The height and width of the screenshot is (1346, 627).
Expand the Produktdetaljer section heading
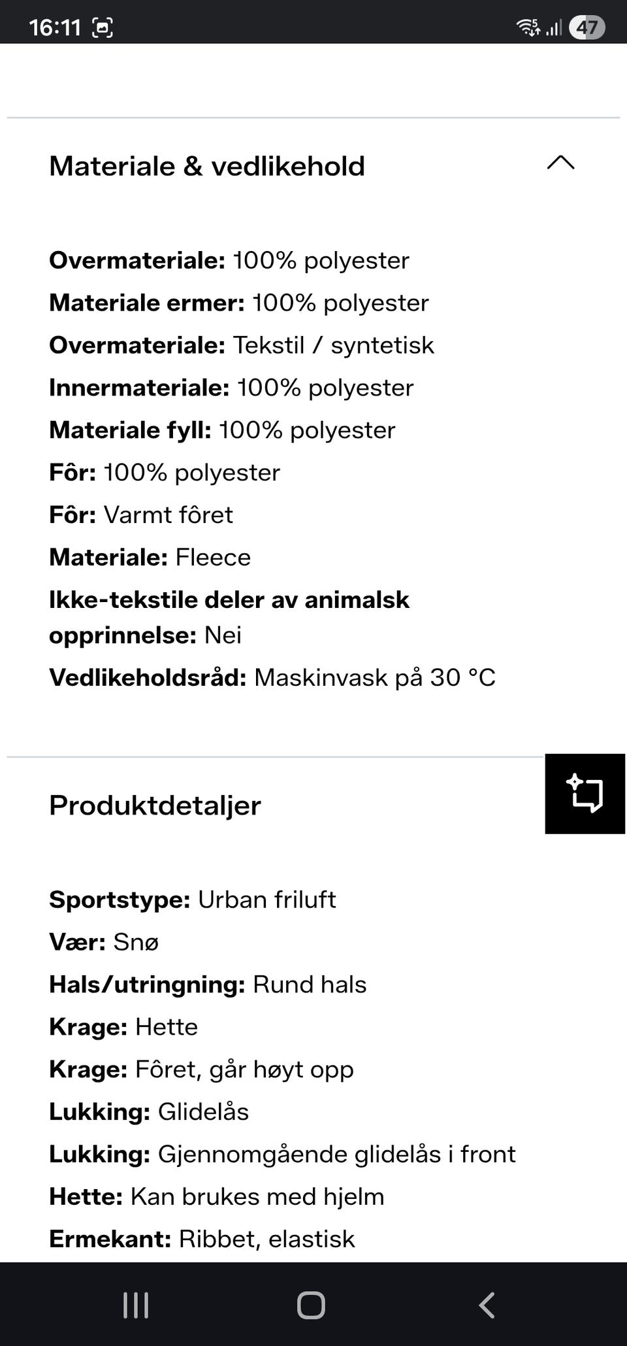tap(155, 805)
